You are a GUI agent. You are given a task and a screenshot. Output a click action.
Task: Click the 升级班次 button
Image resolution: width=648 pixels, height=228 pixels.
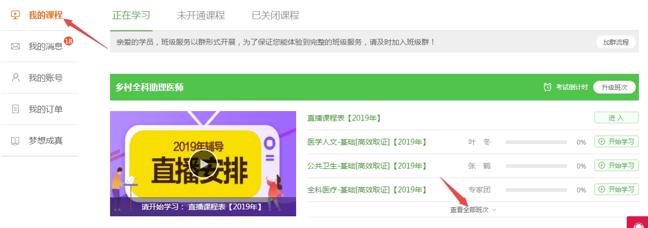coord(615,87)
